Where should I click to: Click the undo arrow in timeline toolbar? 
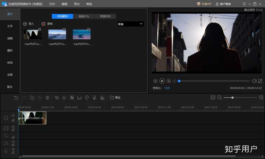pos(16,98)
